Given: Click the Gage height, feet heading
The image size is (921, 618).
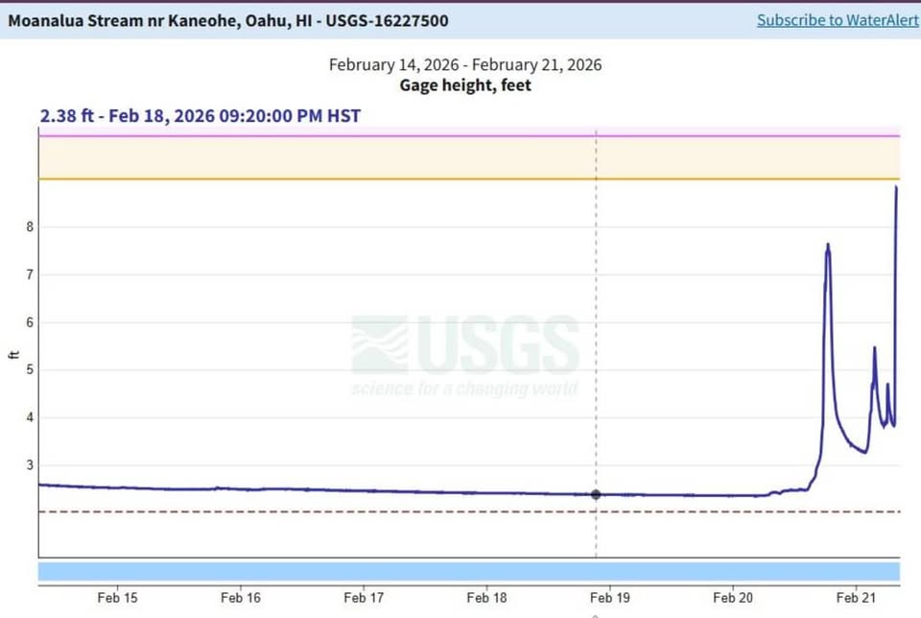Looking at the screenshot, I should (465, 85).
